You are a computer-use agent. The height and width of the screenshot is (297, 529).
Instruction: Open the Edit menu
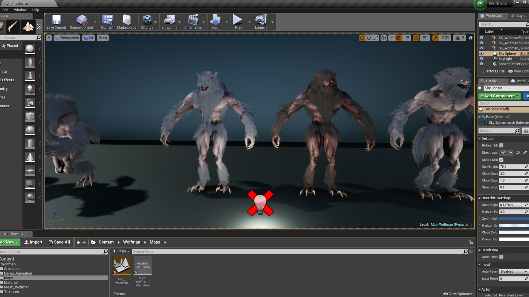click(x=5, y=10)
